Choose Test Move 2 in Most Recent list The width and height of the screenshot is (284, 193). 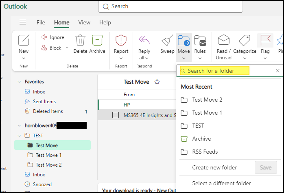[229, 100]
